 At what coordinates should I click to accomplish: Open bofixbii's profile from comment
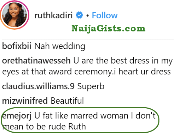(17, 46)
